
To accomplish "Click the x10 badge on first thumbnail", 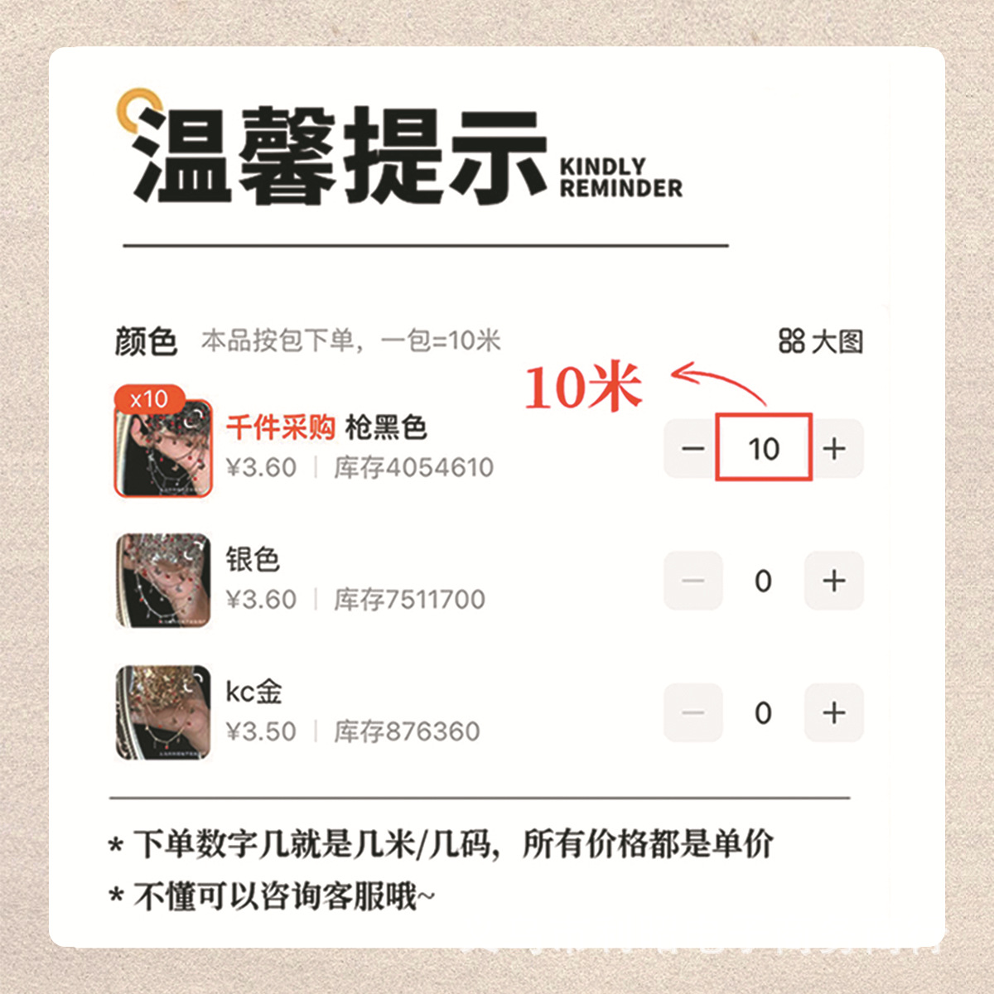I will pos(149,398).
